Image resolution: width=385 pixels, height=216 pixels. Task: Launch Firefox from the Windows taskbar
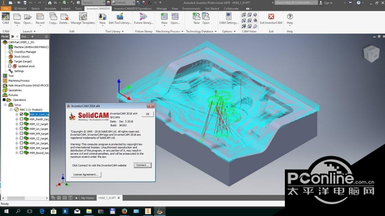(x=124, y=211)
